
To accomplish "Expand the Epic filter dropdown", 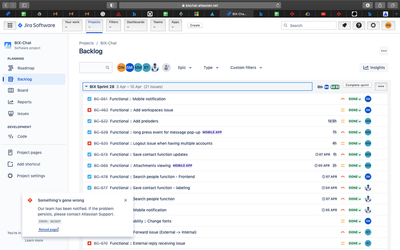I will point(185,68).
